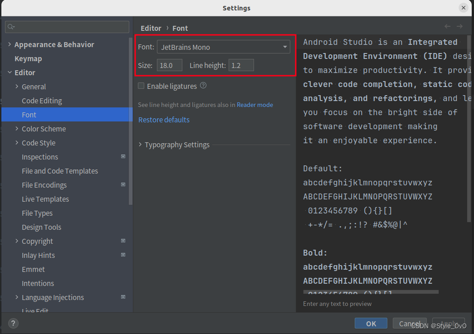Open Inlay Hints page
This screenshot has width=474, height=334.
coord(39,255)
